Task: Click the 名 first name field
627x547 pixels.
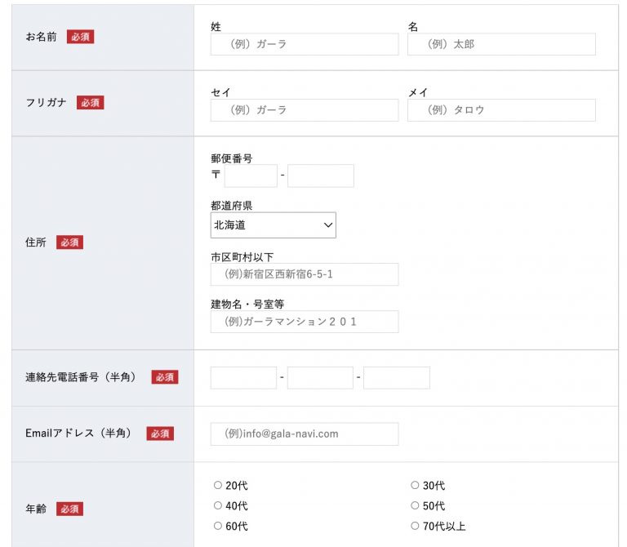Action: [x=501, y=44]
